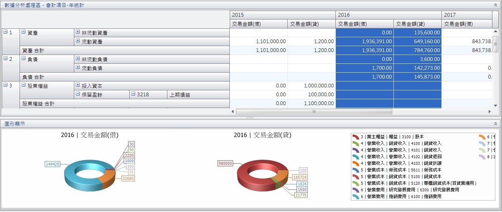502x212 pixels.
Task: Select 145,873.00 in 負債 合計 row
Action: 417,77
